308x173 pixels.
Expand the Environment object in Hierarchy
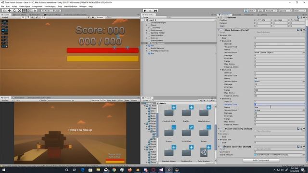[146, 30]
